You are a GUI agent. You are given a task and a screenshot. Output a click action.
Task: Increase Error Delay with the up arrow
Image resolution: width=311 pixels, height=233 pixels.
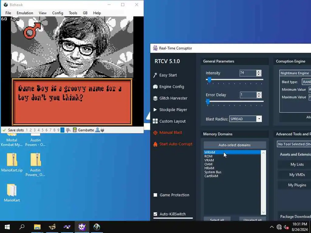259,93
